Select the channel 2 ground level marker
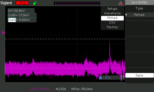Viewport: 154px width, 92px height. (3, 33)
